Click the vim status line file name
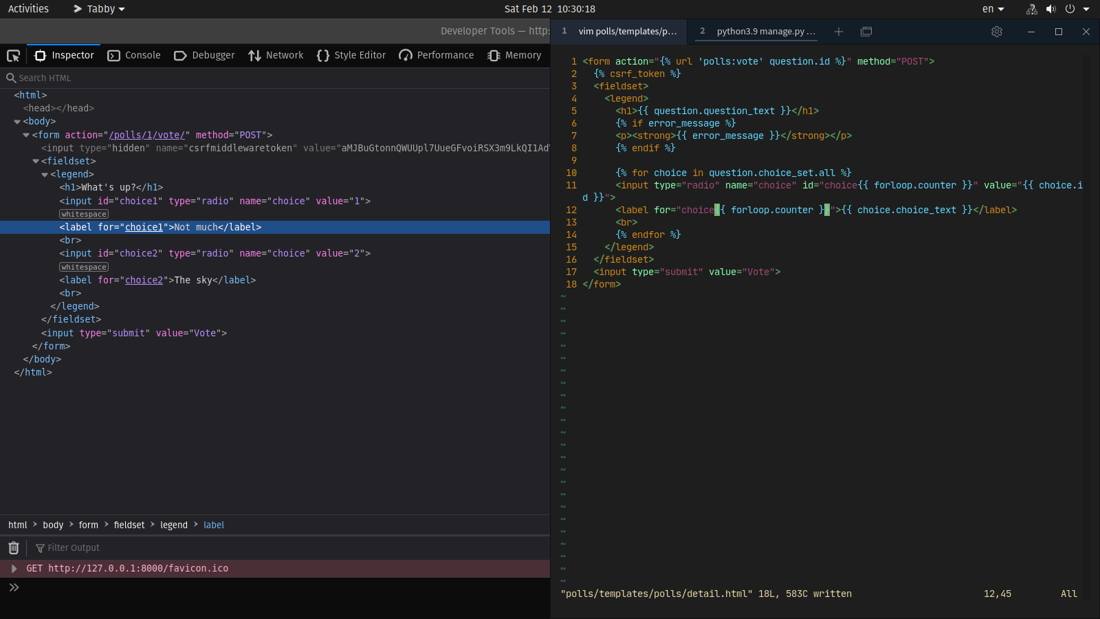The image size is (1100, 619). [657, 594]
